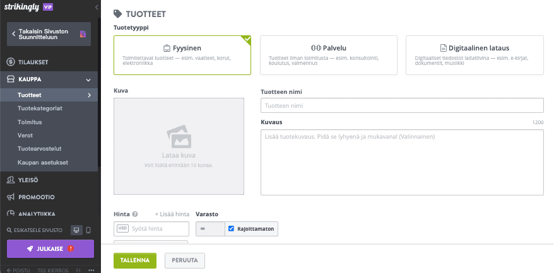Screen dimensions: 554x273
Task: Collapse the sidebar with the top arrow
Action: point(96,7)
